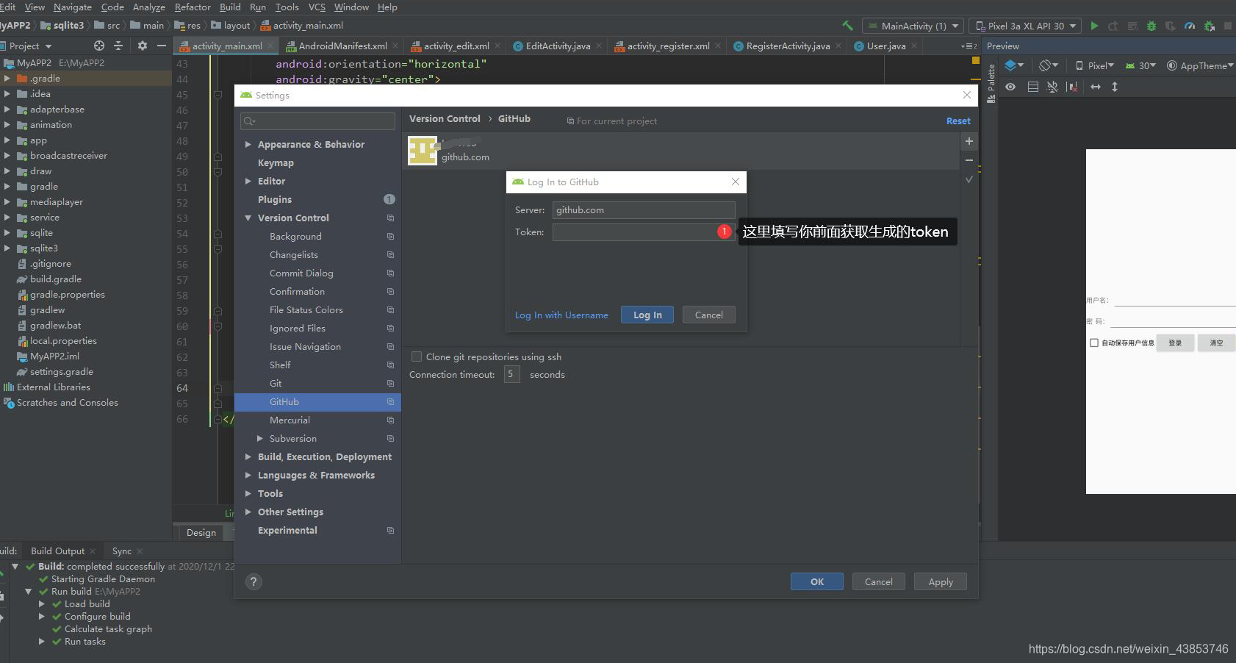The height and width of the screenshot is (663, 1236).
Task: Click the Make Project hammer icon
Action: (847, 26)
